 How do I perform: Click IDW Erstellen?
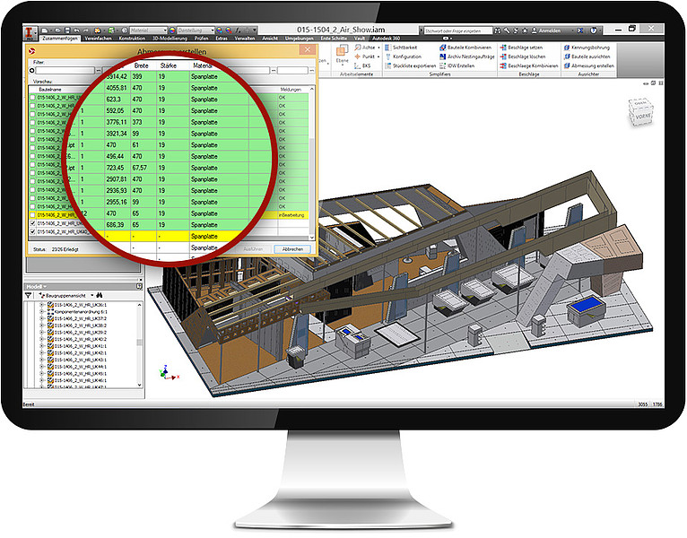457,65
